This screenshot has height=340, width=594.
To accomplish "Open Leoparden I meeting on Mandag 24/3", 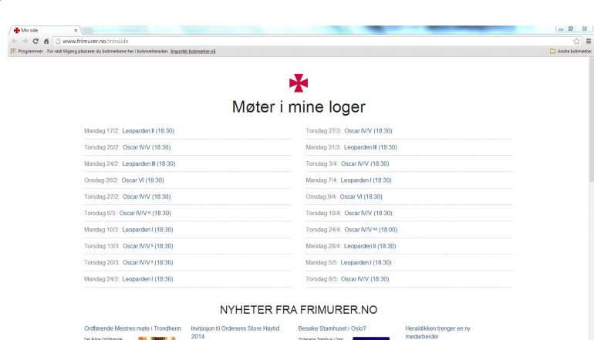I will tap(148, 279).
